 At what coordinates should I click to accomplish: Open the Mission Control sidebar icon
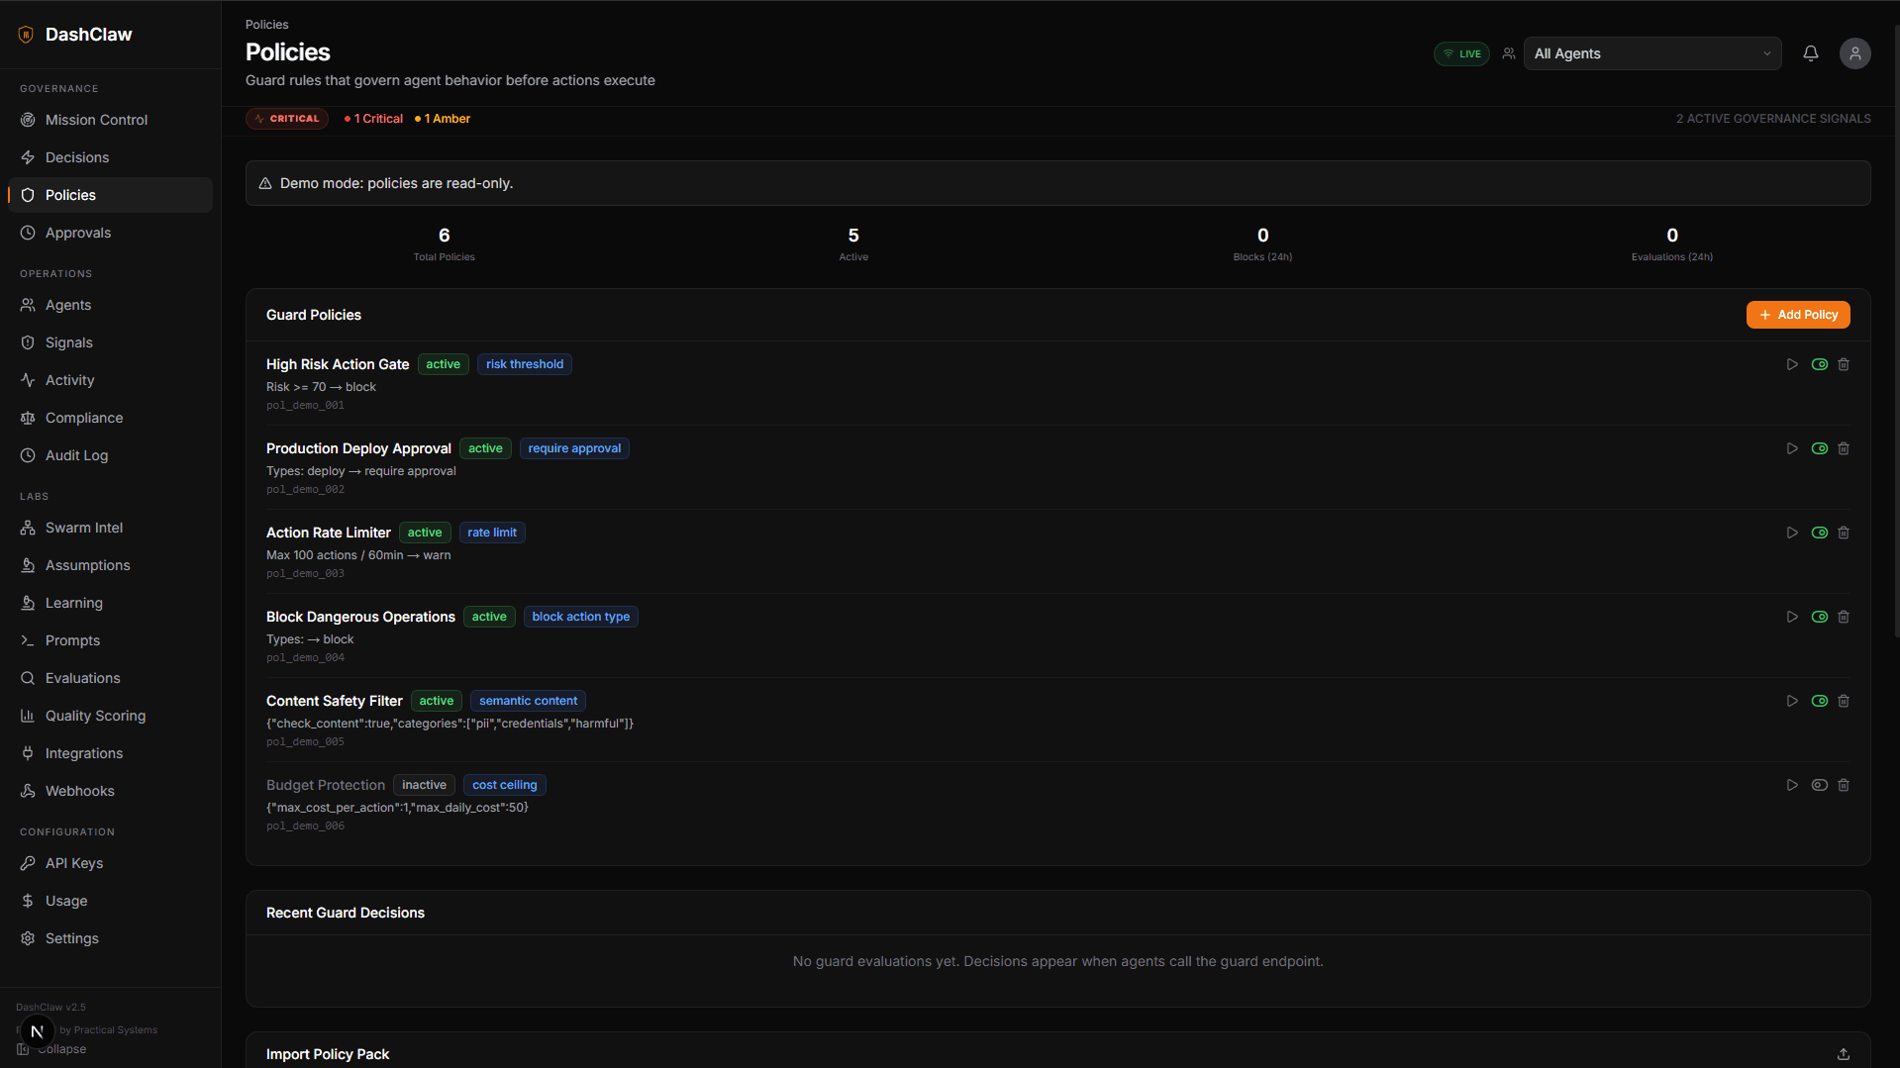coord(28,120)
